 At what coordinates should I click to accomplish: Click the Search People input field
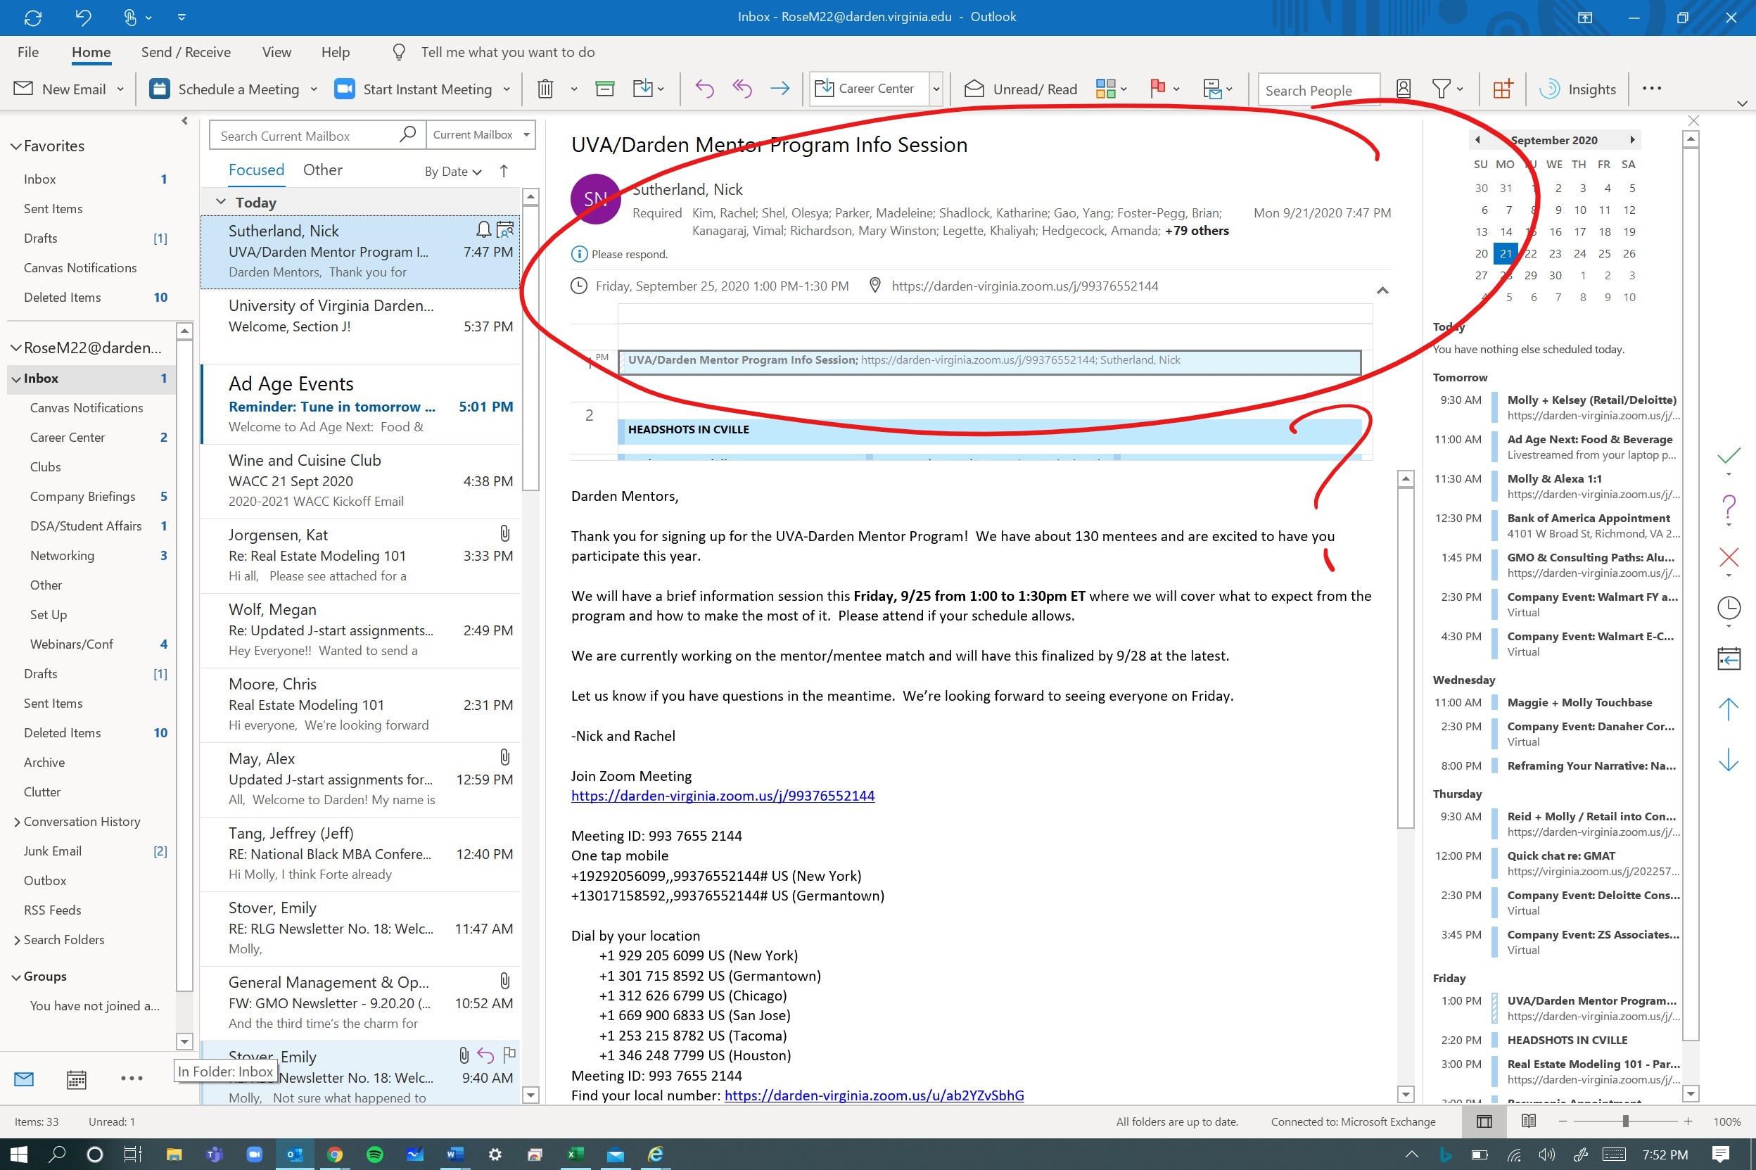(1319, 90)
